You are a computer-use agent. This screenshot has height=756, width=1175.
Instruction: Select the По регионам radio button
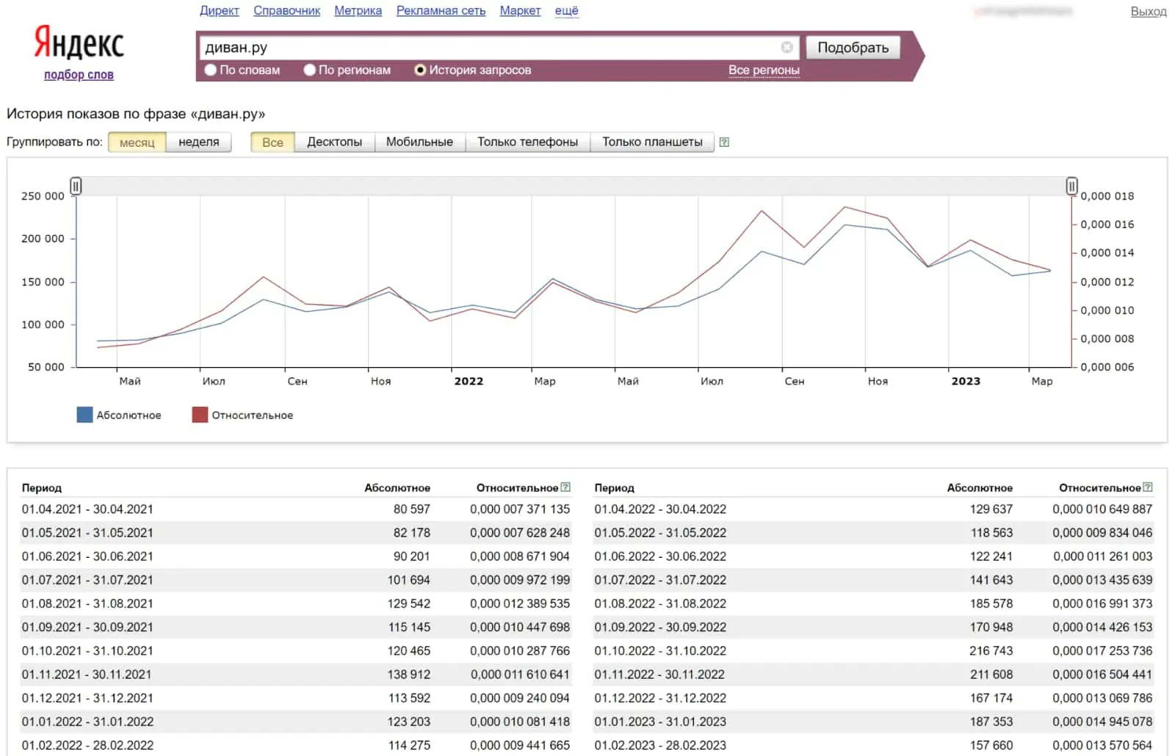[x=309, y=70]
